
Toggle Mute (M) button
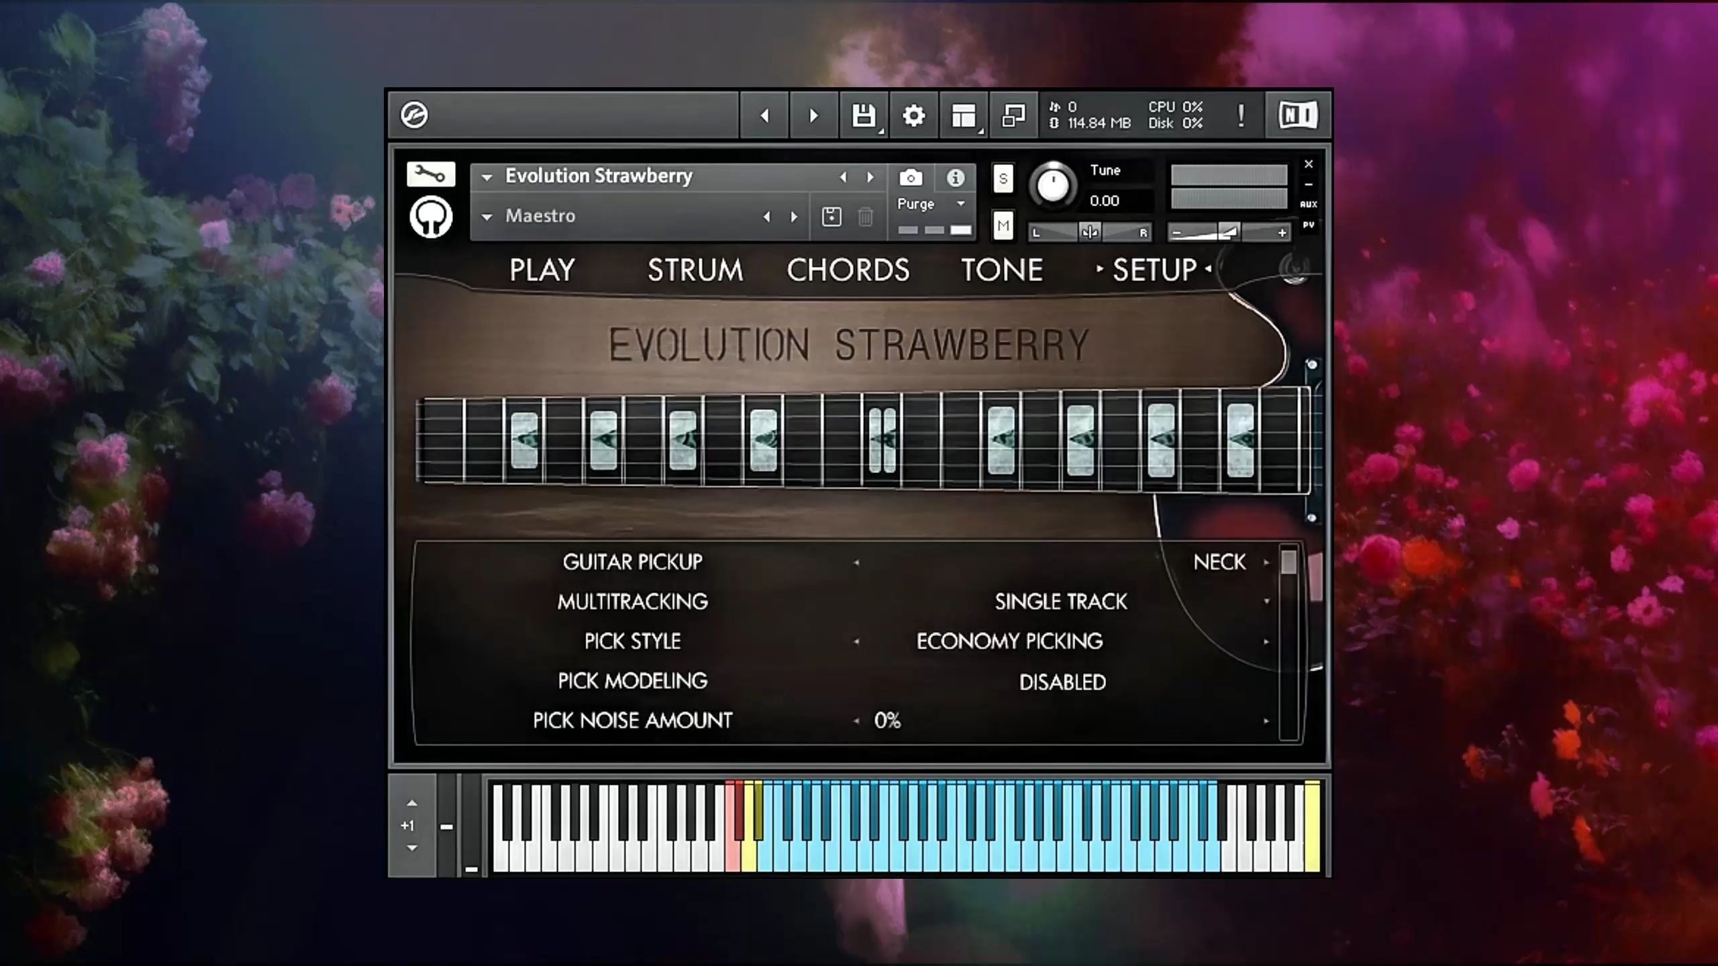(1003, 226)
